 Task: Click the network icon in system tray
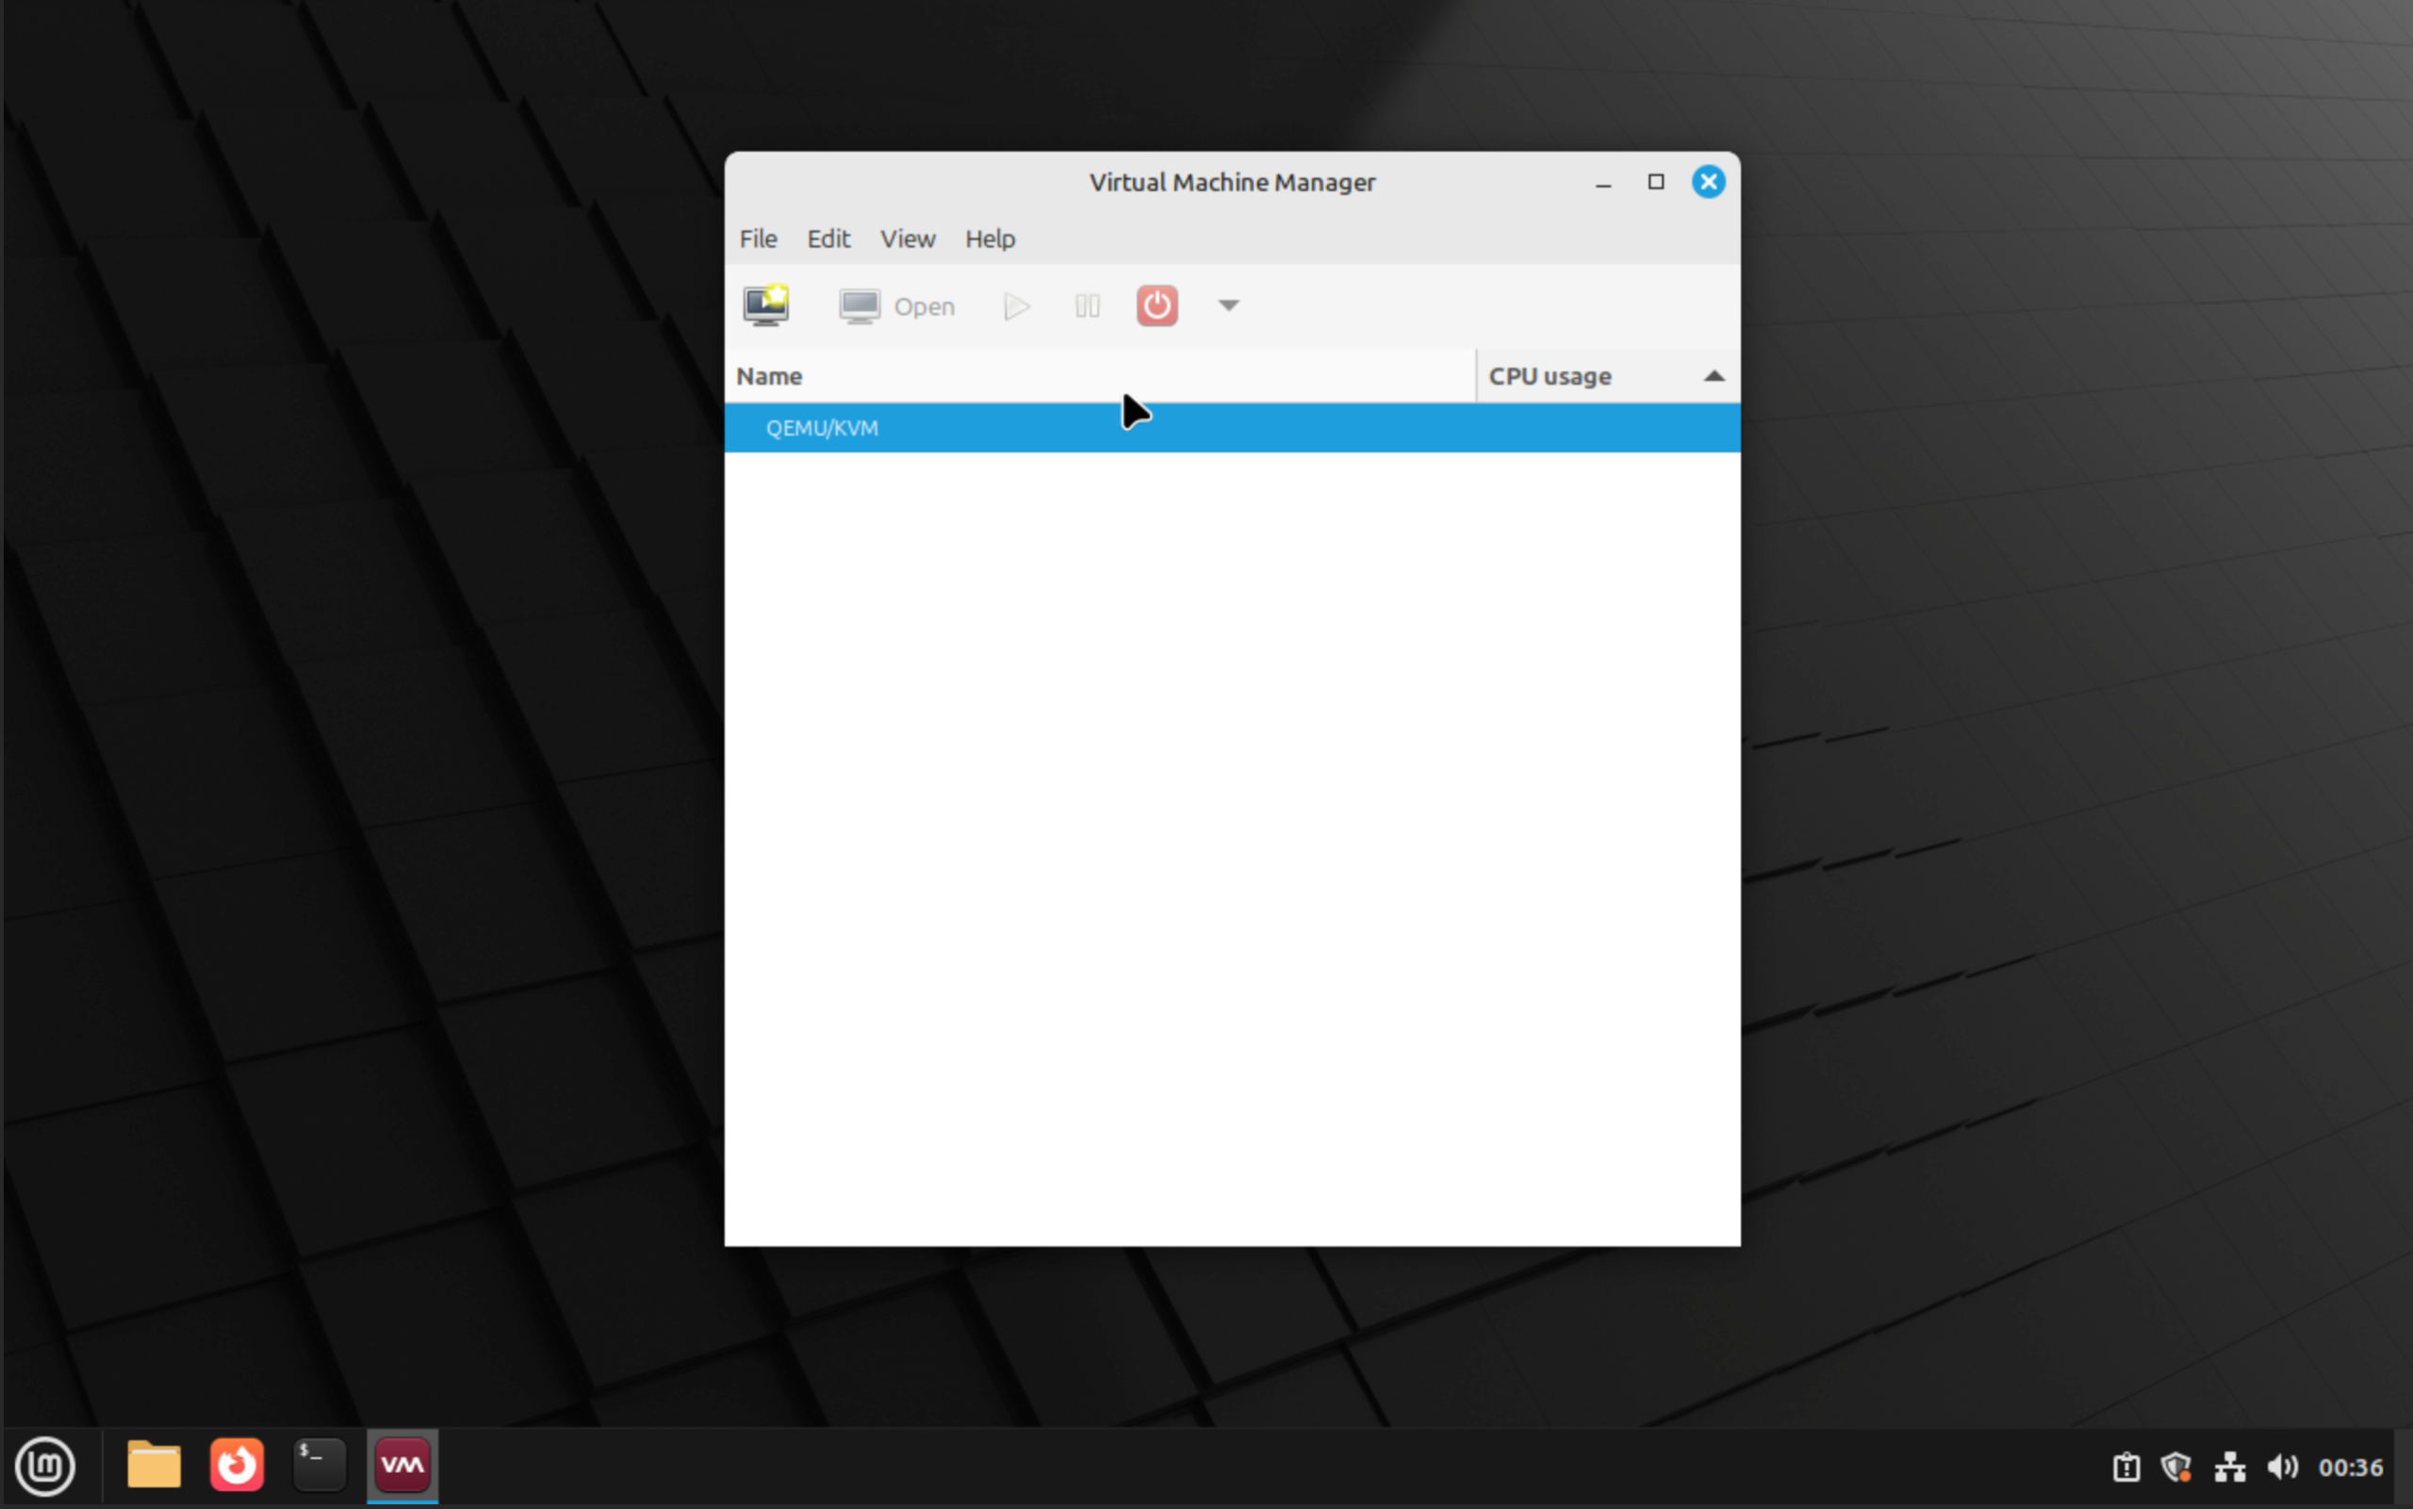coord(2230,1466)
